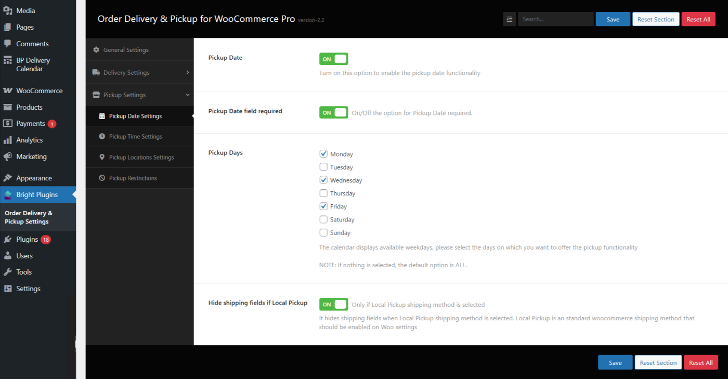Click the top blue Save button
This screenshot has width=728, height=379.
tap(613, 19)
